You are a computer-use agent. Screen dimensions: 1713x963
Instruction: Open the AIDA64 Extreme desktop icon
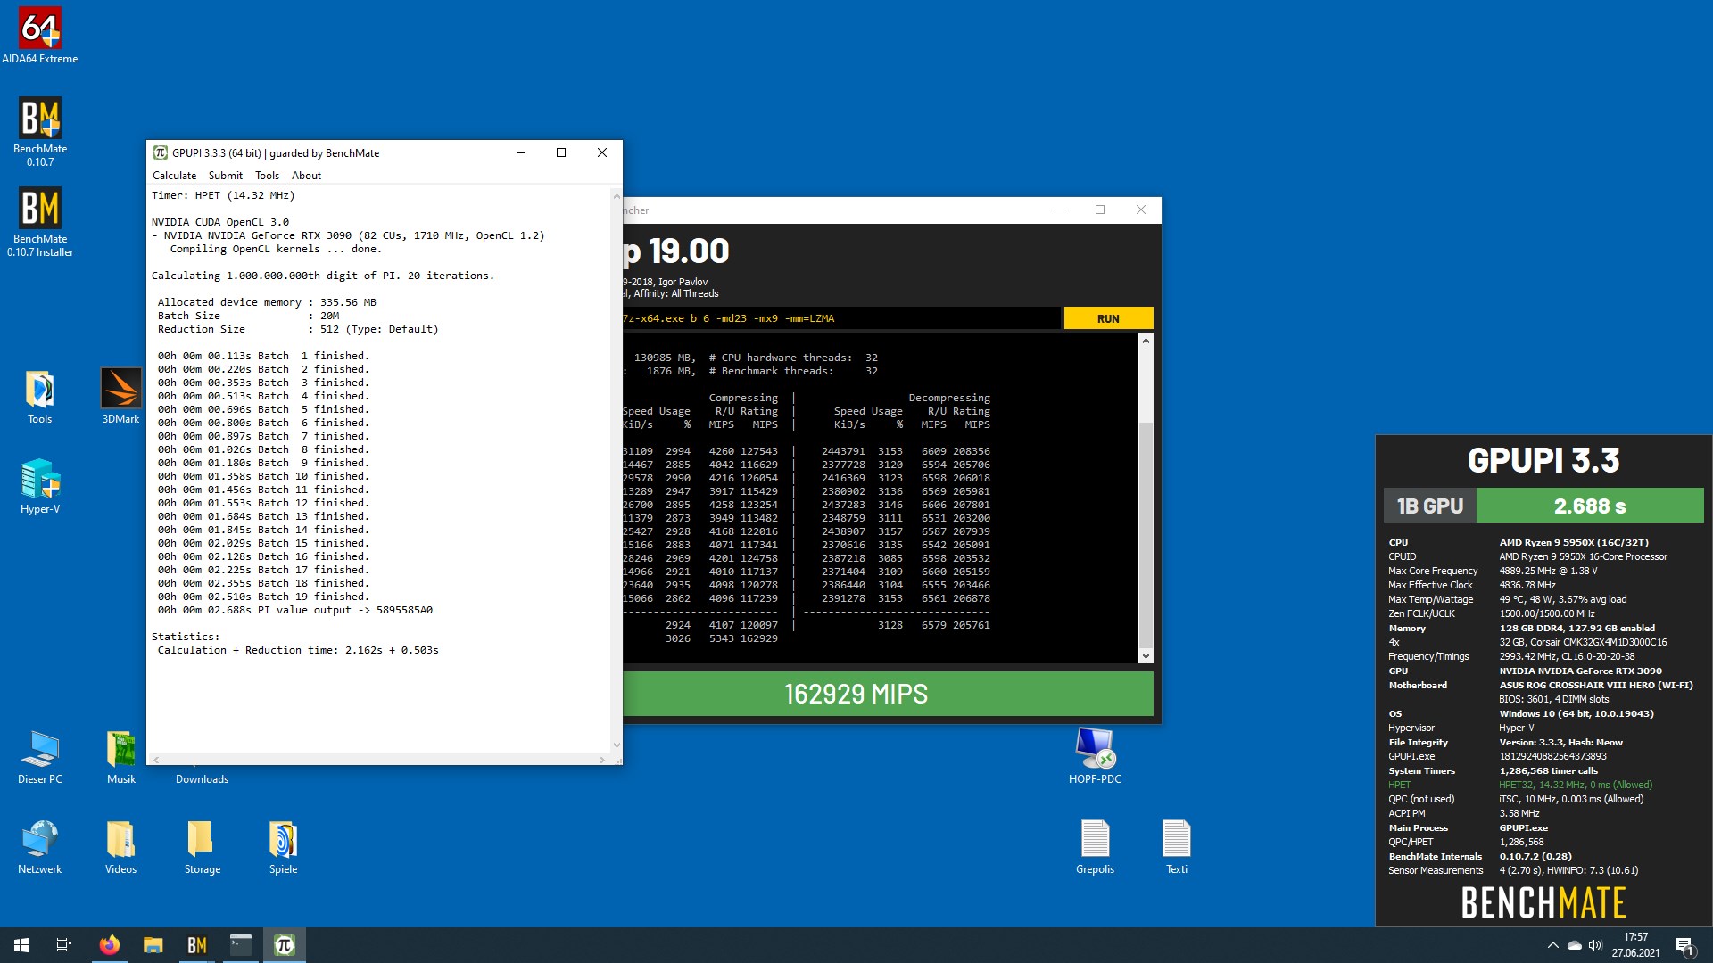click(x=40, y=37)
